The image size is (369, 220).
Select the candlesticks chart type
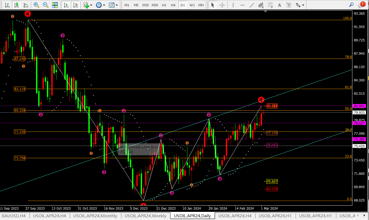click(17, 5)
